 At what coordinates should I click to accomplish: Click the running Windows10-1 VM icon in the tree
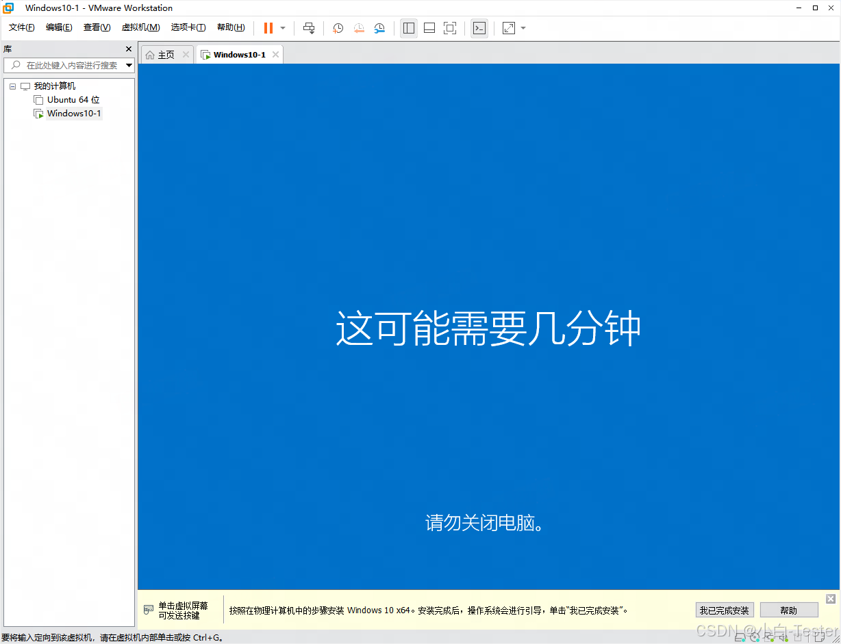pyautogui.click(x=38, y=114)
